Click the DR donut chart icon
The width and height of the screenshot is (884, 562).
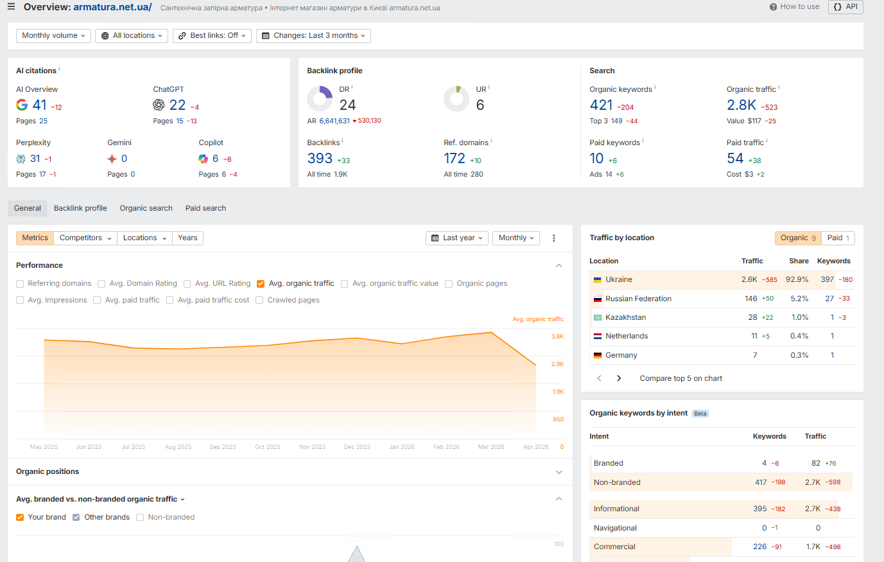[x=320, y=98]
